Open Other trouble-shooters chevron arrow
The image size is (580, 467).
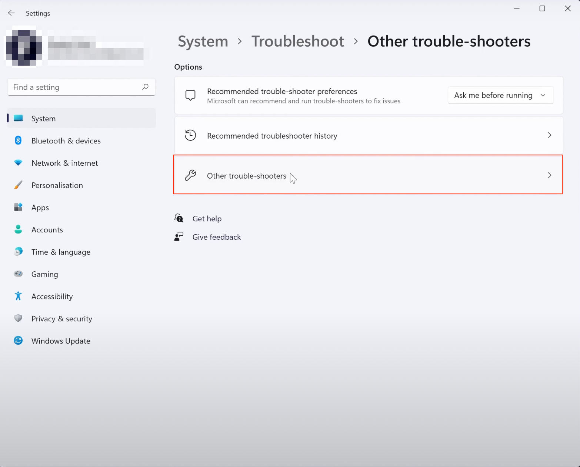point(549,175)
